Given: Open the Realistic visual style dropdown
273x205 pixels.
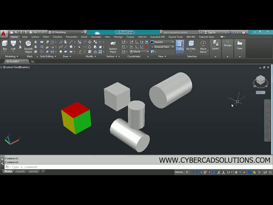Looking at the screenshot, I should coord(162,42).
